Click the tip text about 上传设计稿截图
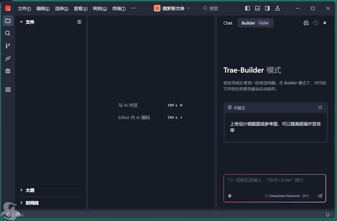 275,127
